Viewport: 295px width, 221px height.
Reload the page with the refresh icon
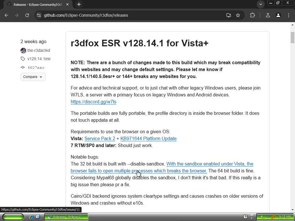(27, 15)
